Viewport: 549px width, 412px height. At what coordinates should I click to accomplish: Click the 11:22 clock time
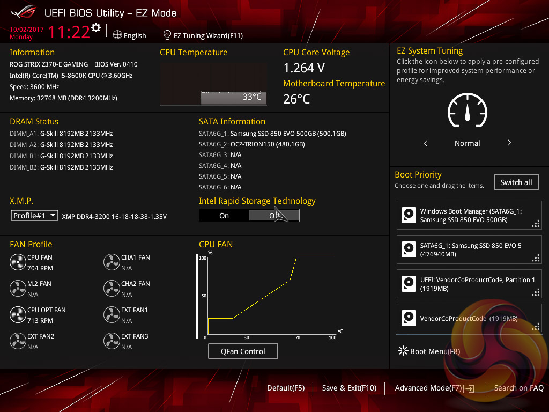69,32
